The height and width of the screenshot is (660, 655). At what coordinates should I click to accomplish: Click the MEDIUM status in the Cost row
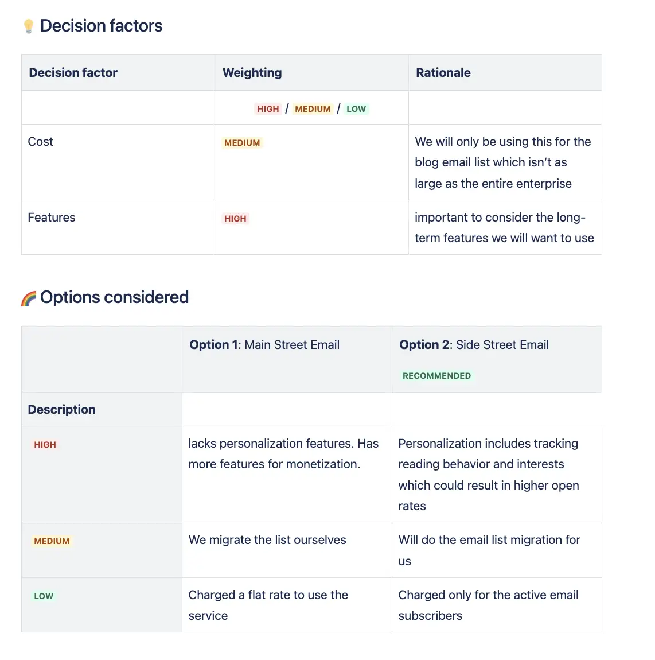click(242, 143)
